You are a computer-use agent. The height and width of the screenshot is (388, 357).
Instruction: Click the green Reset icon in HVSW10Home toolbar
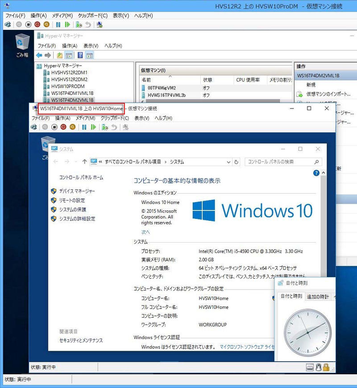click(93, 127)
